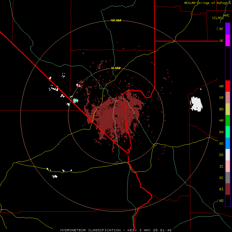Click the RF purple legend swatch
232x232 pixels.
point(228,29)
